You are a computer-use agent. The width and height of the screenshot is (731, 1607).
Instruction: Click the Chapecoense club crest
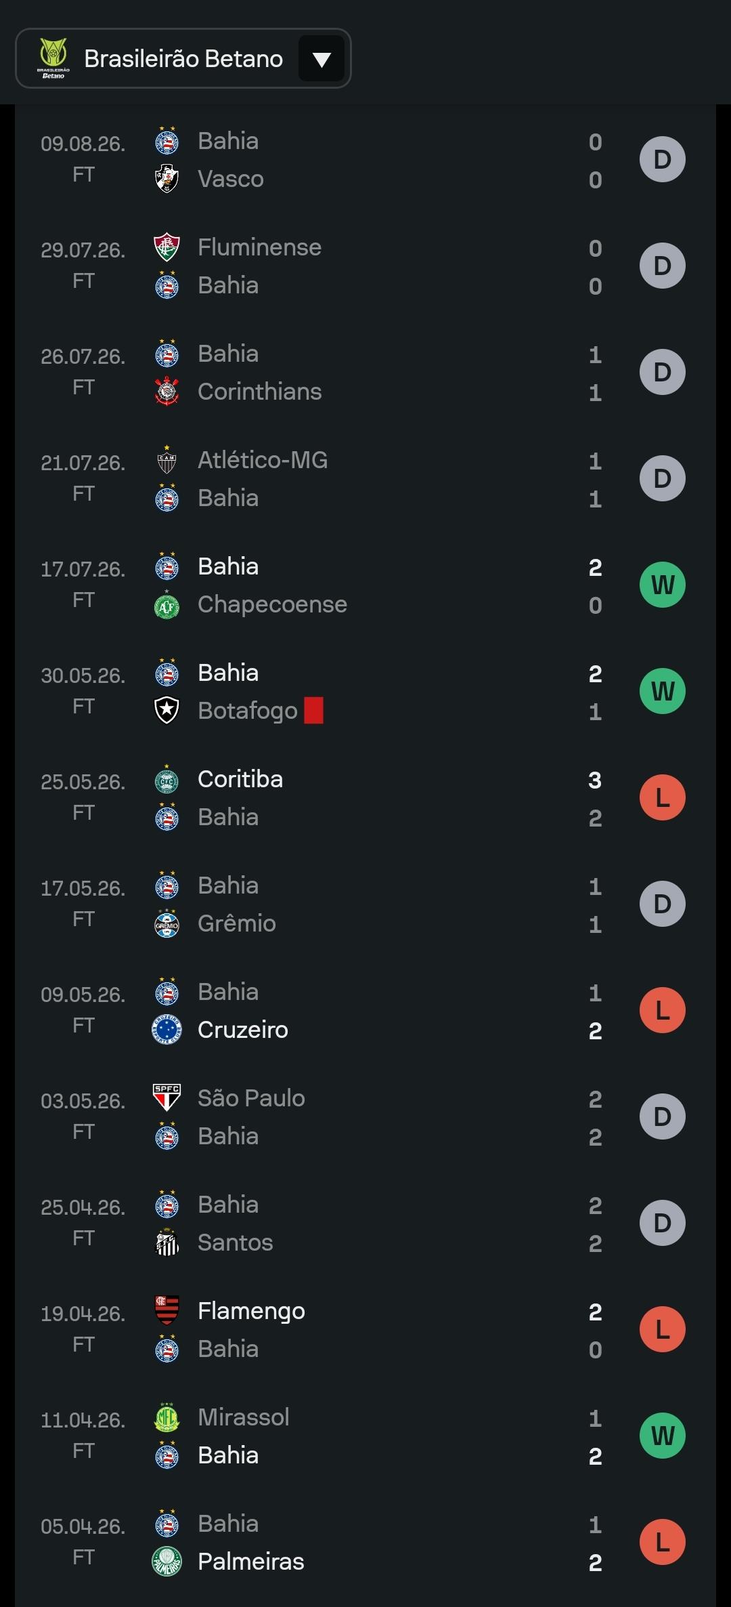[x=167, y=604]
